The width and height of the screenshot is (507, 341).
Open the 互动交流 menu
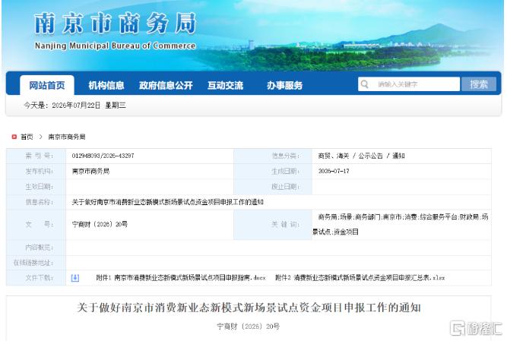click(x=225, y=85)
